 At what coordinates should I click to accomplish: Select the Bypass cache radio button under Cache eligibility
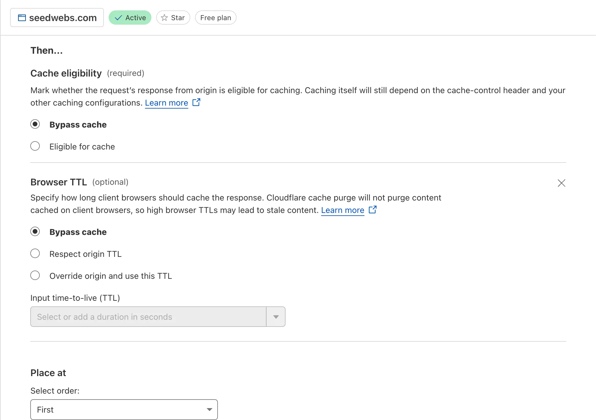point(36,124)
